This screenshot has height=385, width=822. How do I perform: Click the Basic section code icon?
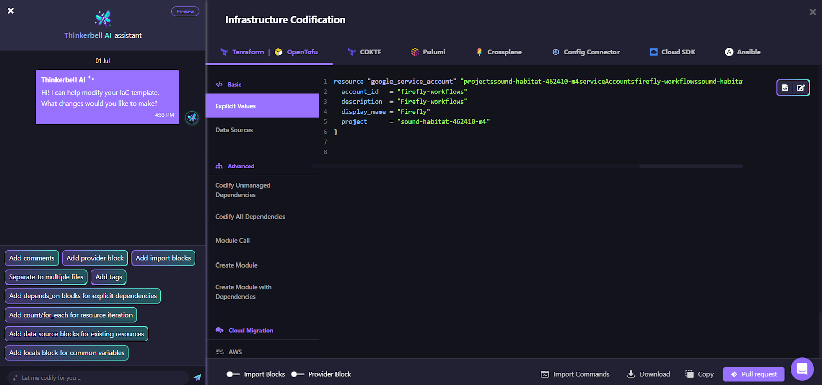pos(219,84)
